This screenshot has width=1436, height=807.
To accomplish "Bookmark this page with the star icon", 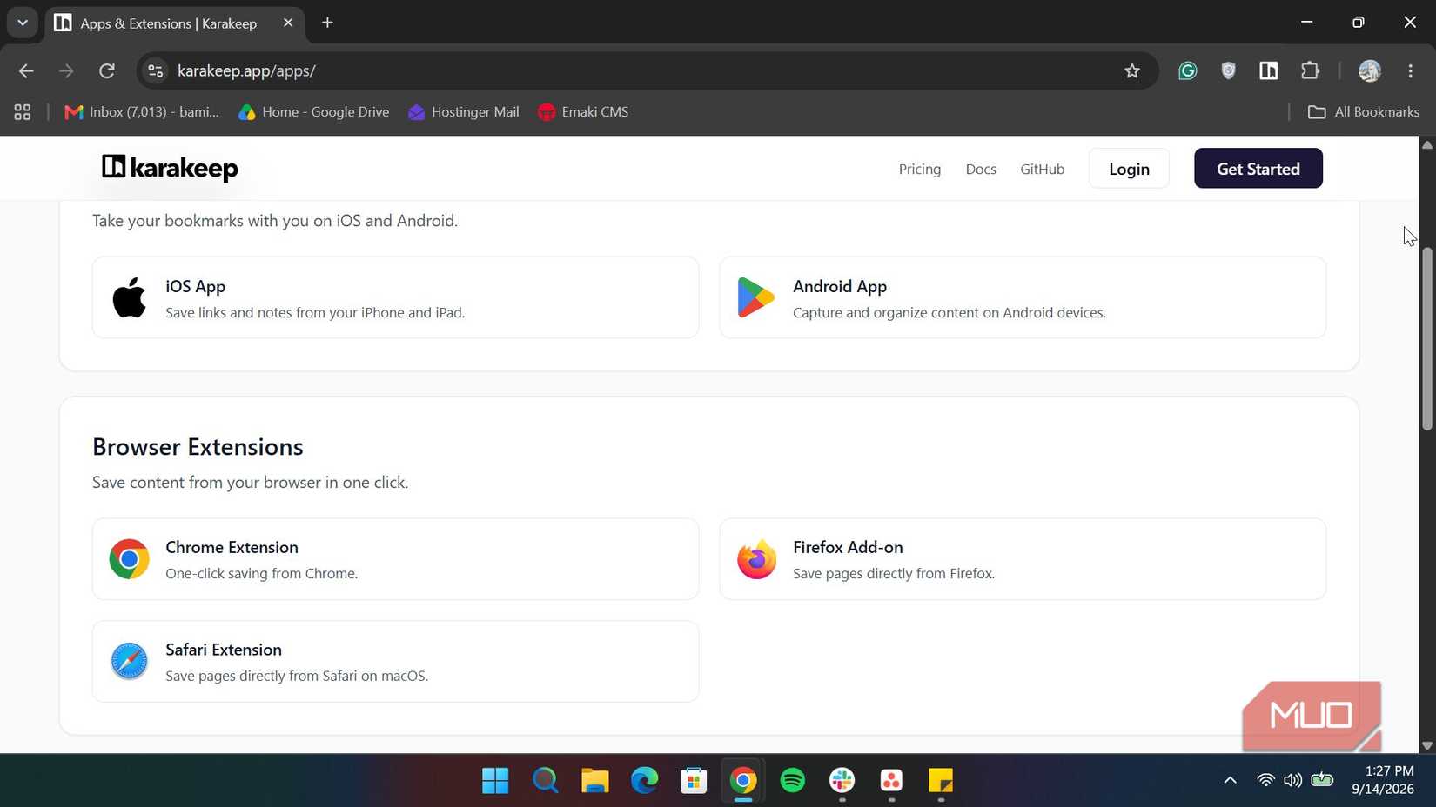I will point(1131,70).
